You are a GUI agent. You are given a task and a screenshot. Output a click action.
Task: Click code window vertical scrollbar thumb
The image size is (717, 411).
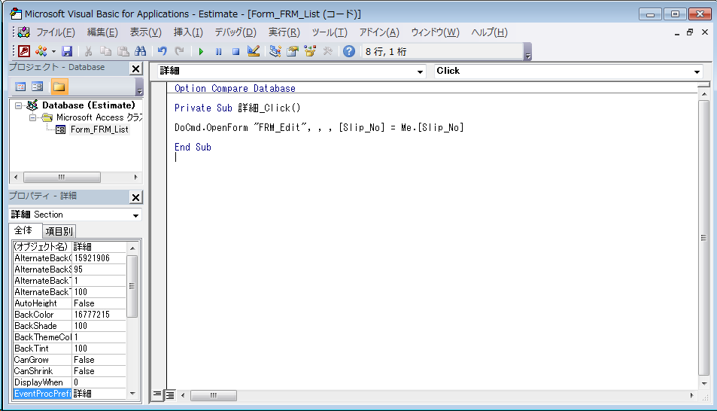[x=704, y=238]
